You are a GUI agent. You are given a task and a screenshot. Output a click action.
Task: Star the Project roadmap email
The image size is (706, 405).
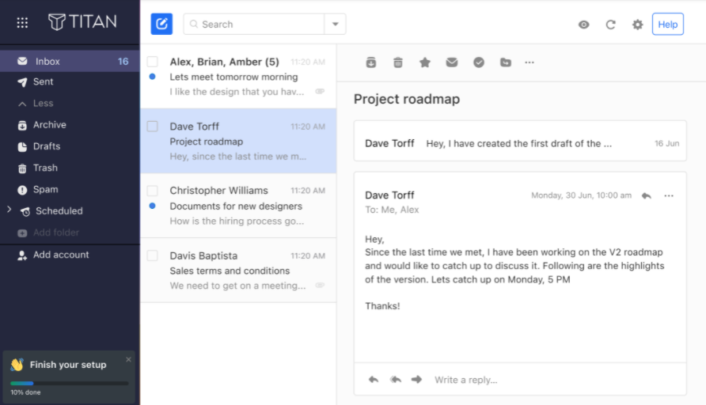click(424, 62)
